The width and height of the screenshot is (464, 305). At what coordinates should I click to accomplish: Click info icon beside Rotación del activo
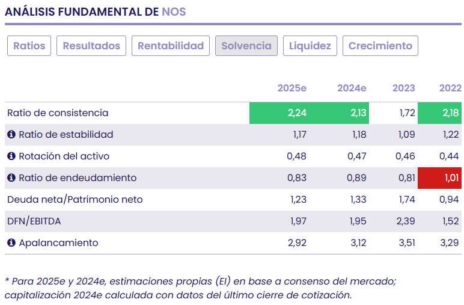(11, 156)
